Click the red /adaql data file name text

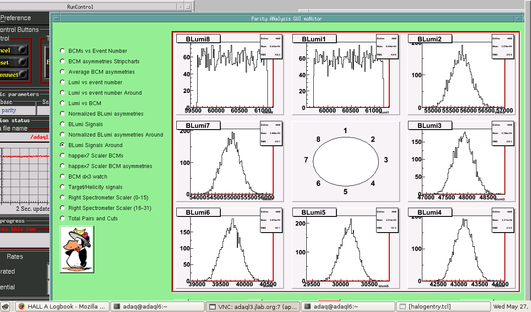(x=39, y=137)
